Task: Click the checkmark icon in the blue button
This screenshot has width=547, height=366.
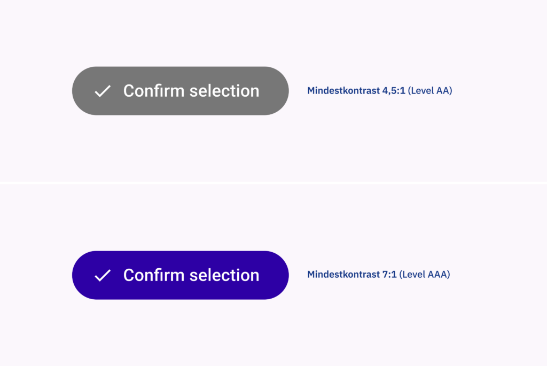Action: point(103,275)
